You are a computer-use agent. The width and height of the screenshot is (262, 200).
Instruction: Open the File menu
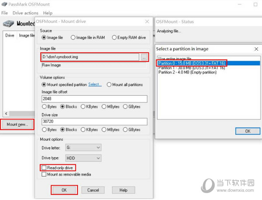pyautogui.click(x=4, y=13)
